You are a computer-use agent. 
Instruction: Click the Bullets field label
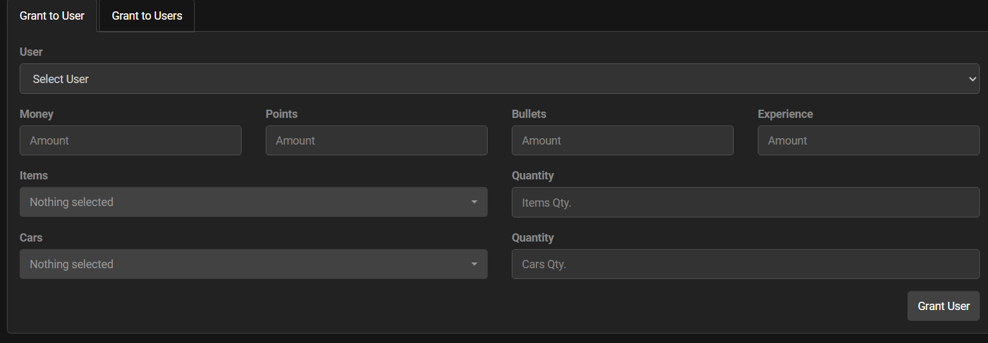[529, 114]
